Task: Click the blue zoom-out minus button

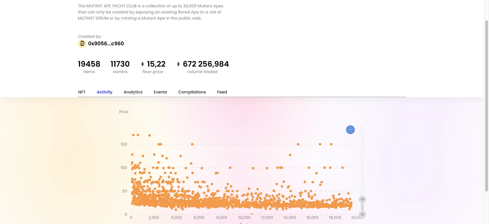Action: (350, 130)
